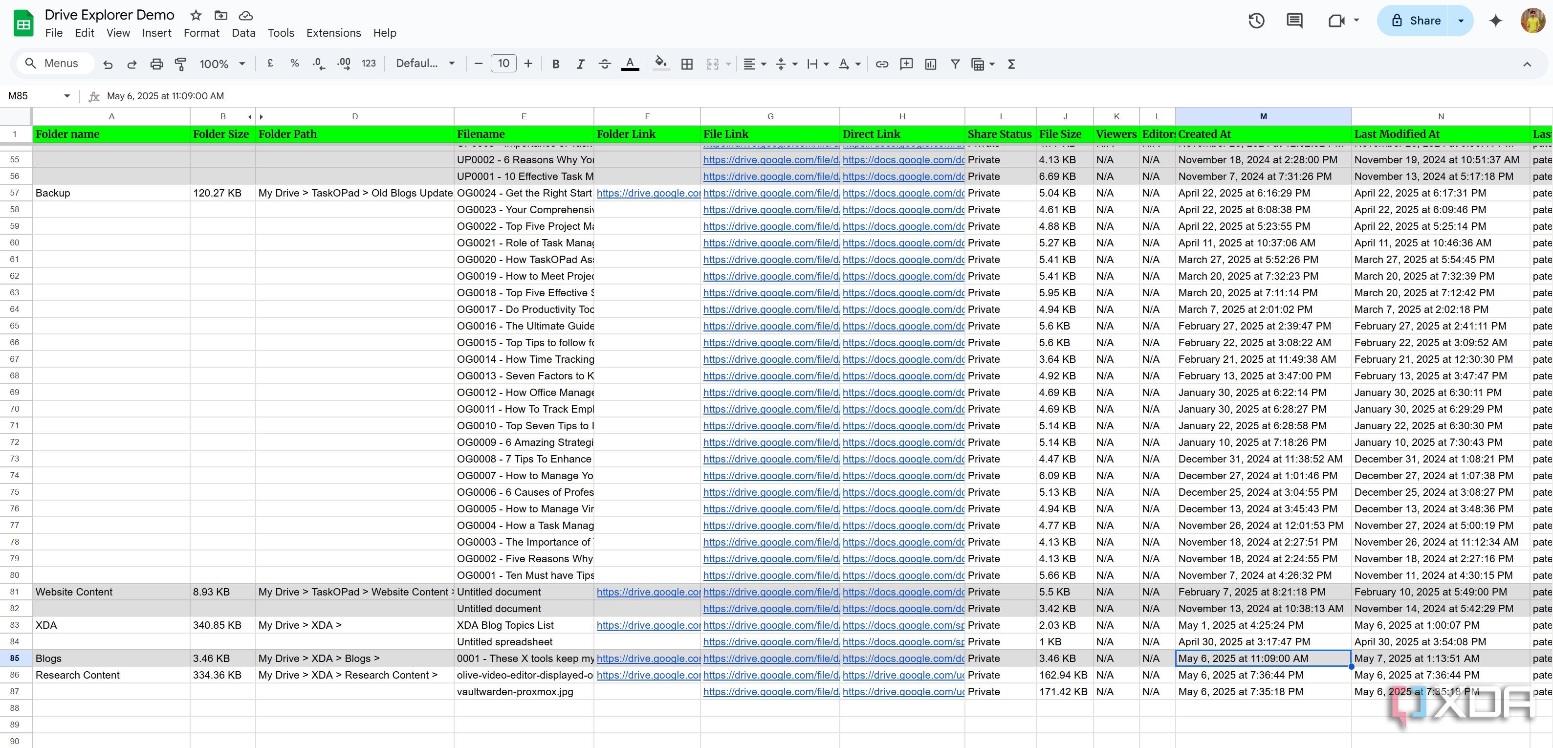Move document to a folder

pyautogui.click(x=221, y=16)
